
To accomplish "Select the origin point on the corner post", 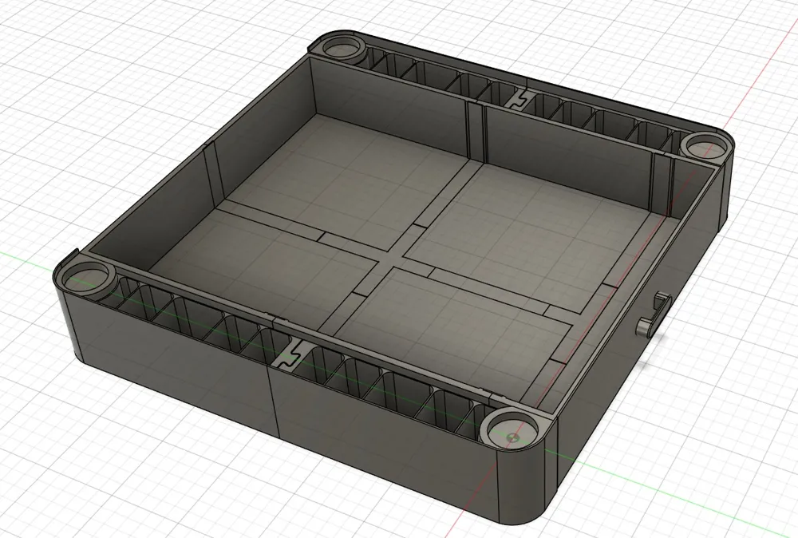I will (x=513, y=436).
